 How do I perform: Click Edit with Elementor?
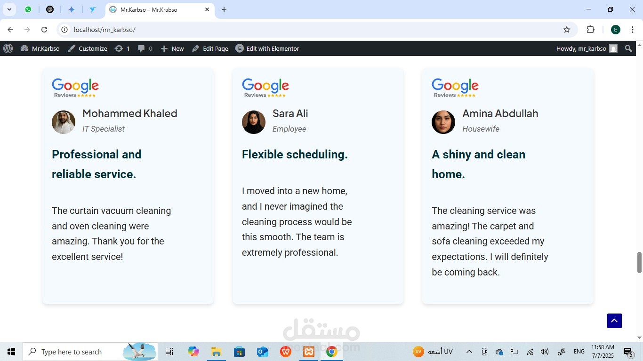pyautogui.click(x=267, y=48)
